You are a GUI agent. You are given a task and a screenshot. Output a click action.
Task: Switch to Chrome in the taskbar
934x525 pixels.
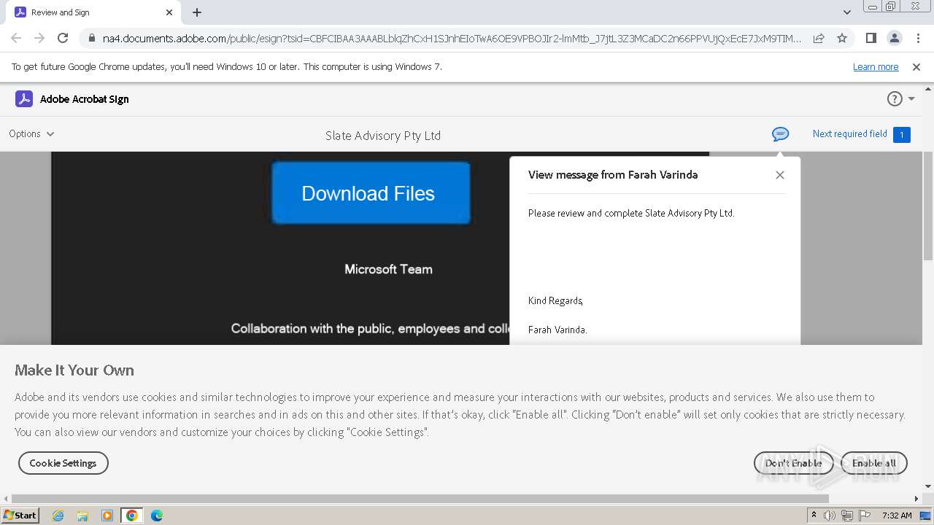coord(132,516)
